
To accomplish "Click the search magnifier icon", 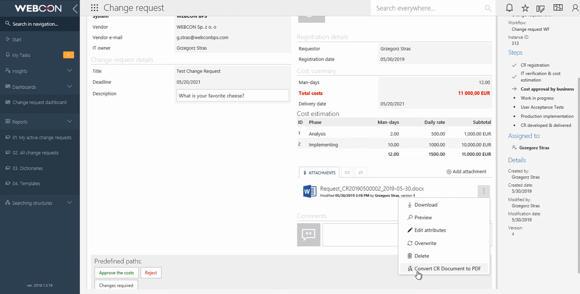I will pos(488,8).
